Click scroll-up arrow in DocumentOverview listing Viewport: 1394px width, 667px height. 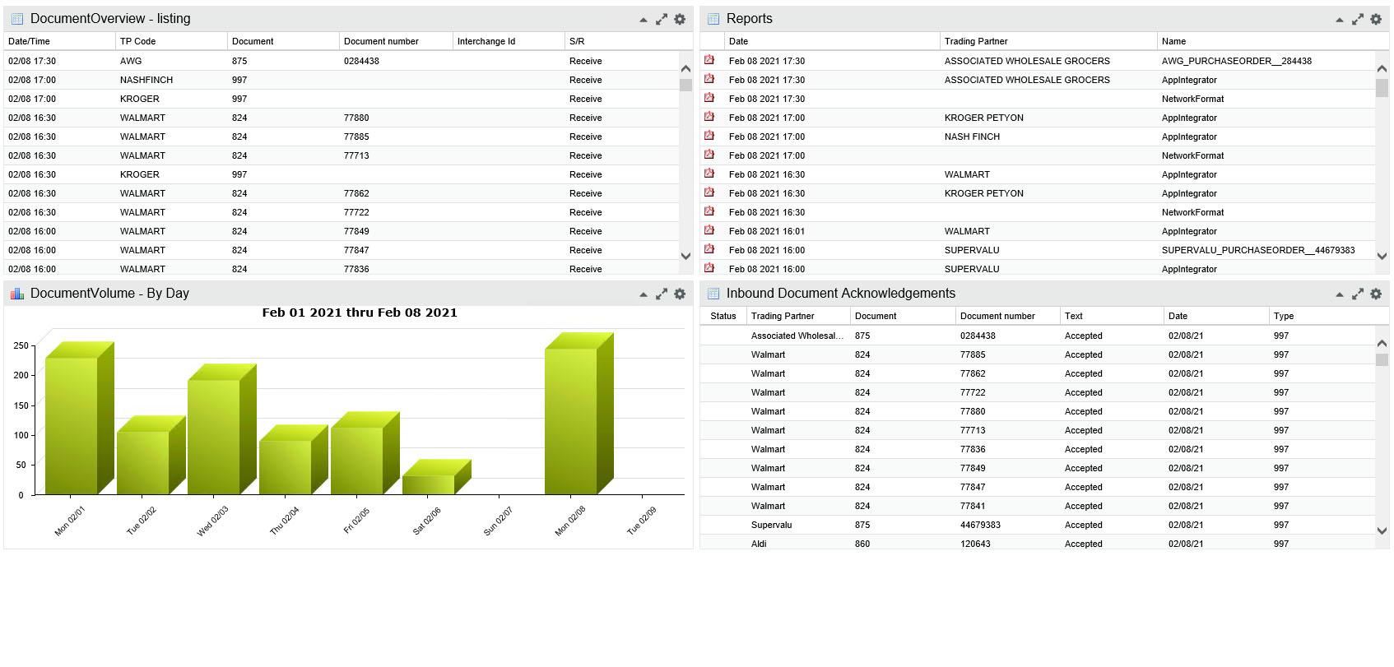(x=685, y=69)
